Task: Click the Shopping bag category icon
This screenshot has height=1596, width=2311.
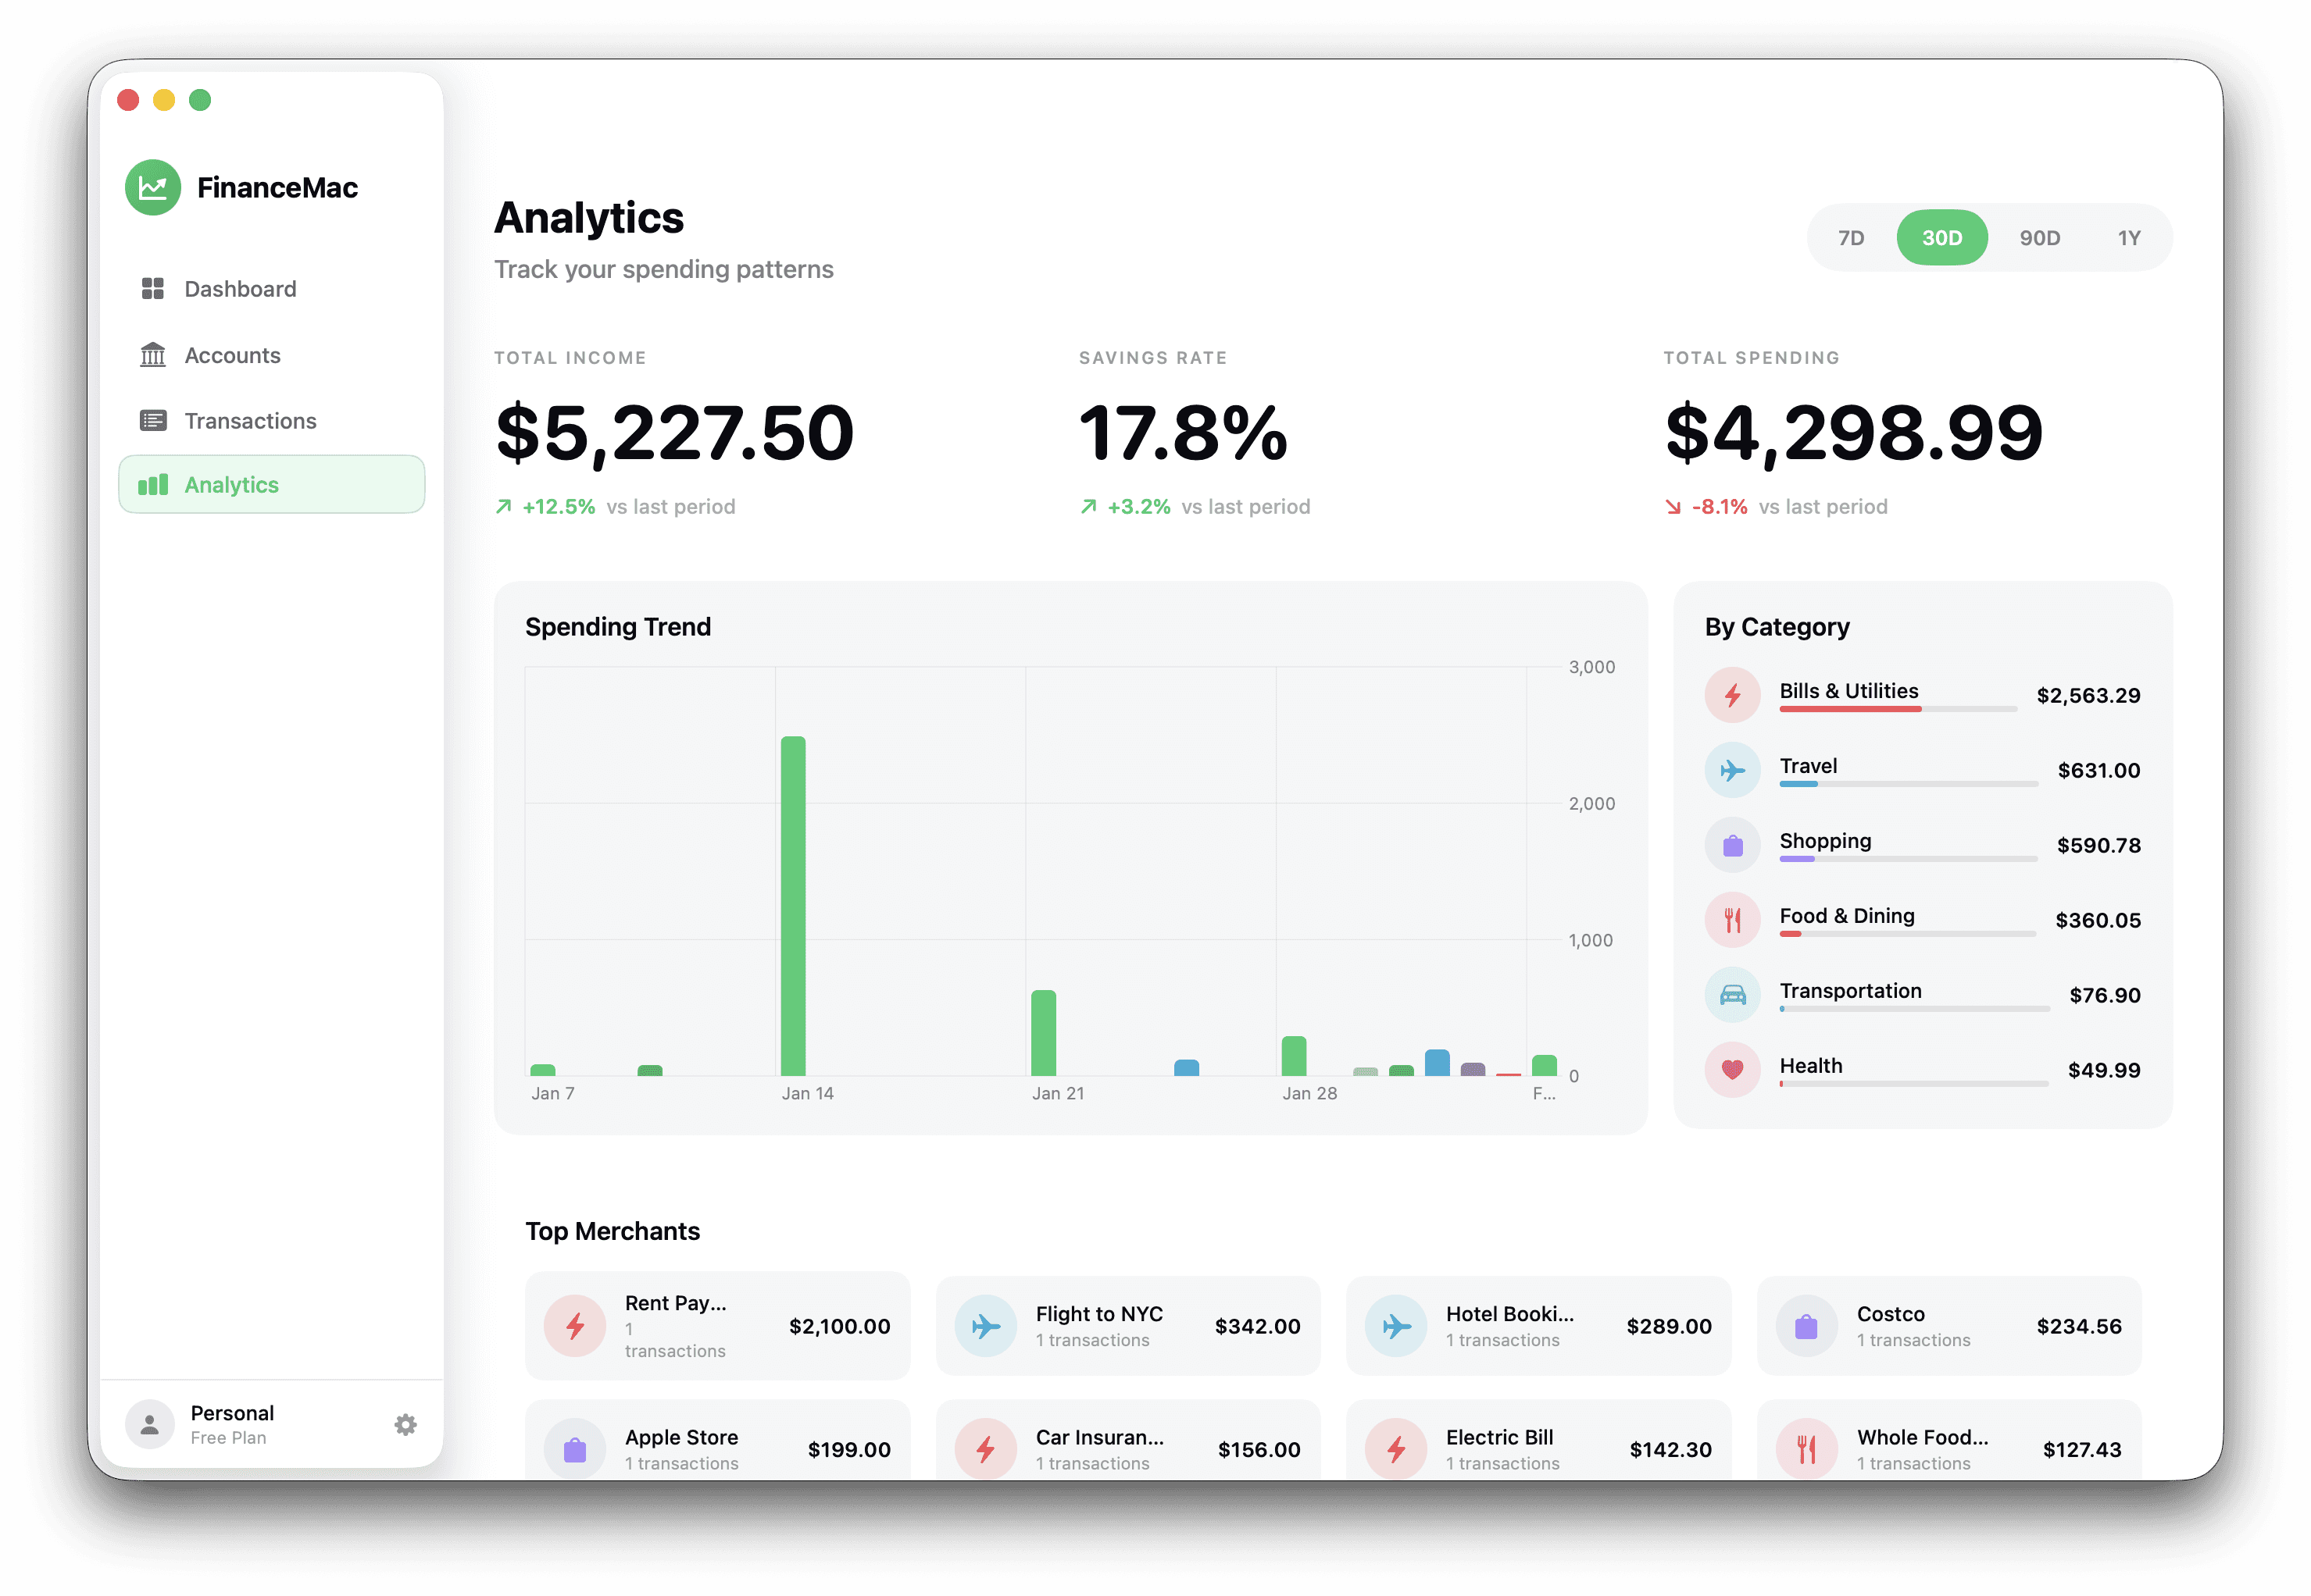Action: pos(1732,845)
